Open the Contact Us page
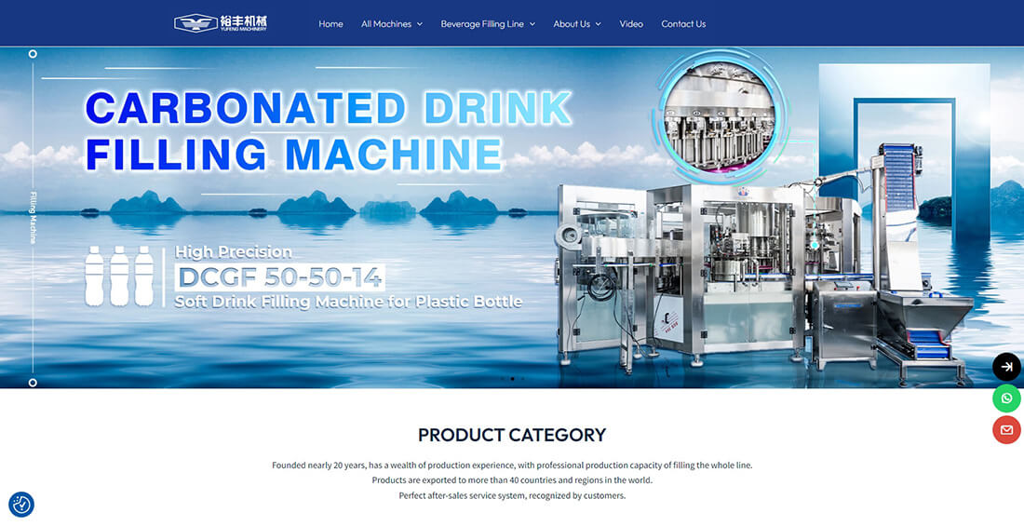Screen dimensions: 1024x526 click(683, 23)
